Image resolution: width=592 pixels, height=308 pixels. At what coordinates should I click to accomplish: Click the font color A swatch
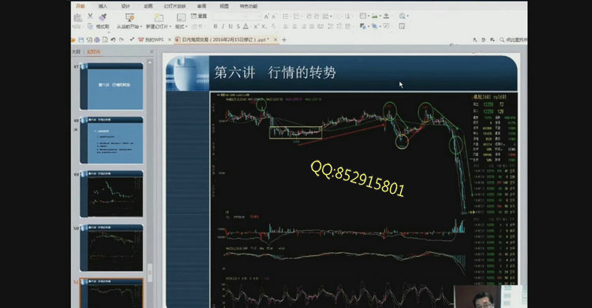(x=245, y=26)
